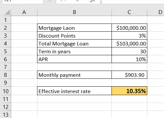The height and width of the screenshot is (118, 164).
Task: Click the 'Monthly payment' label cell
Action: [x=74, y=75]
